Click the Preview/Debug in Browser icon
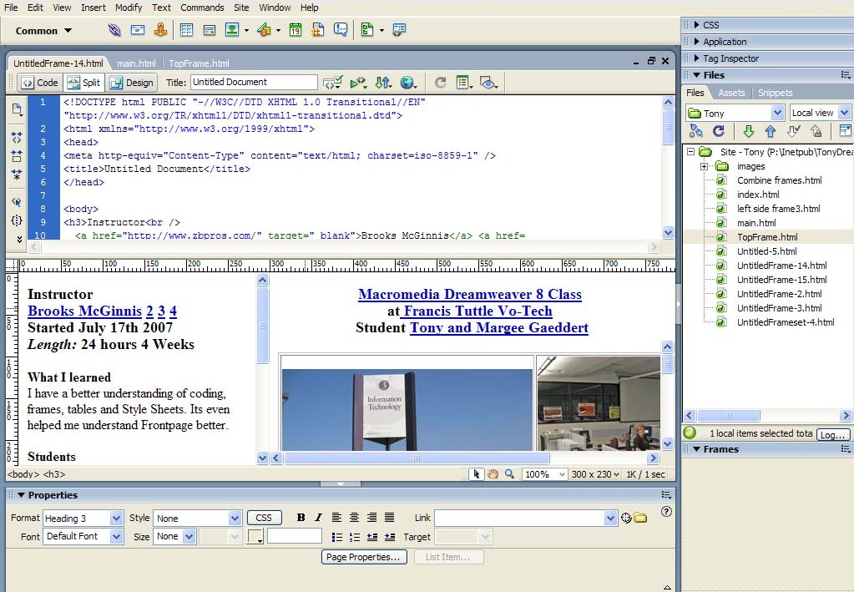This screenshot has height=592, width=854. click(407, 82)
